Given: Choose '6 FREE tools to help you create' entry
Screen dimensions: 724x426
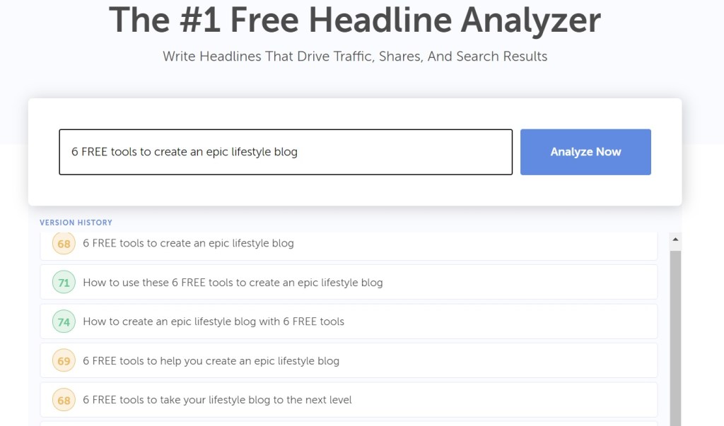Looking at the screenshot, I should 211,361.
